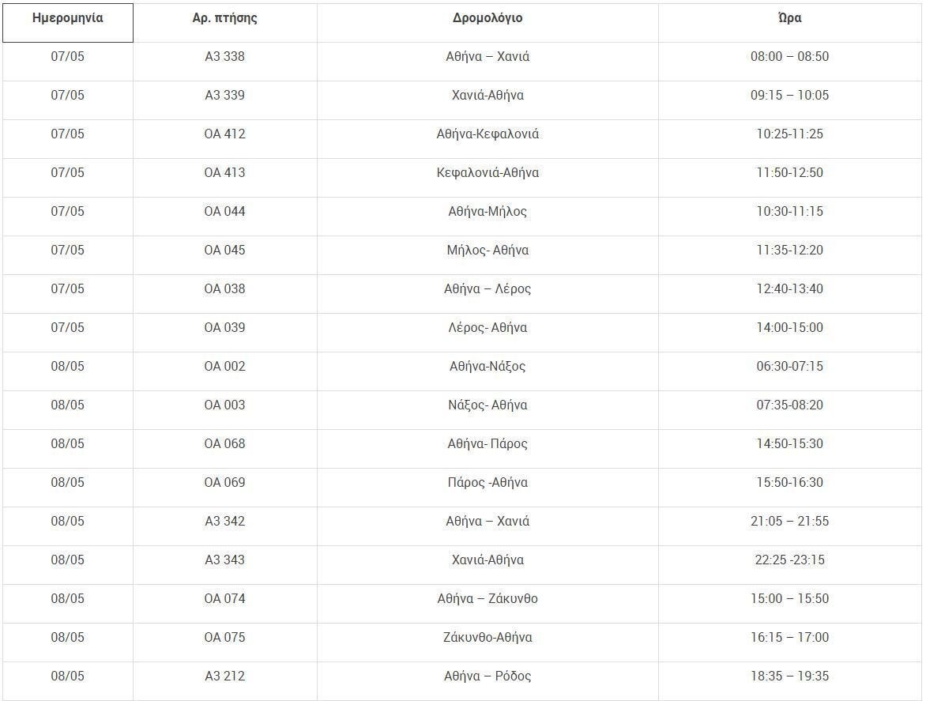
Task: Select the Αθήνα- Πάρος route cell
Action: (x=487, y=449)
